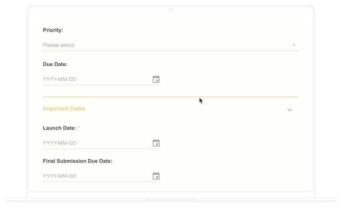Open the Launch Date calendar picker icon
The image size is (343, 207).
click(x=156, y=143)
